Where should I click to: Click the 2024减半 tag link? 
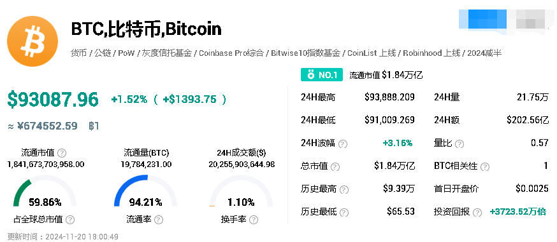[x=484, y=53]
